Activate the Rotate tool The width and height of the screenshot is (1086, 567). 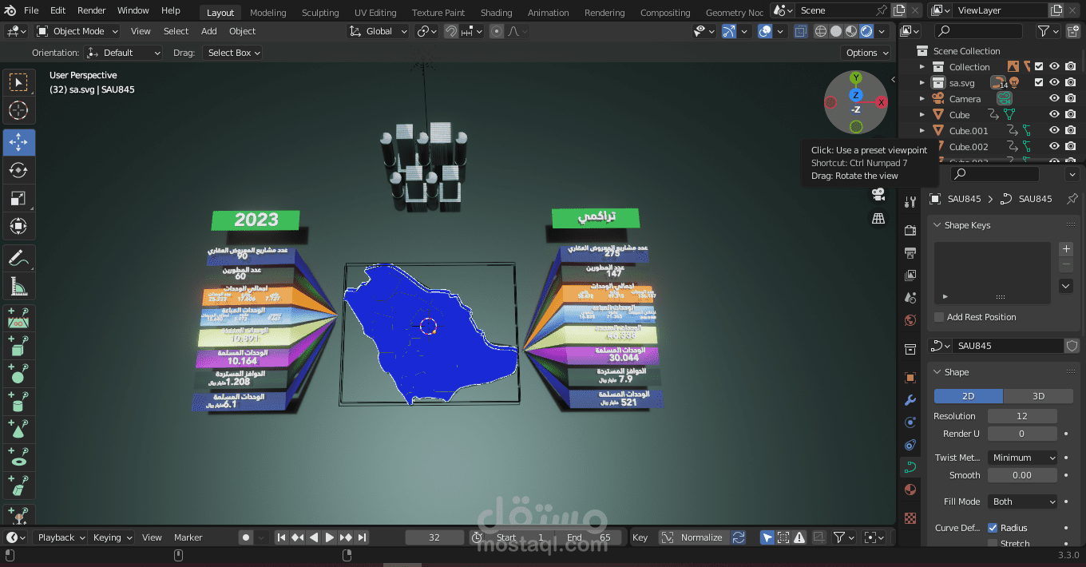click(x=19, y=169)
